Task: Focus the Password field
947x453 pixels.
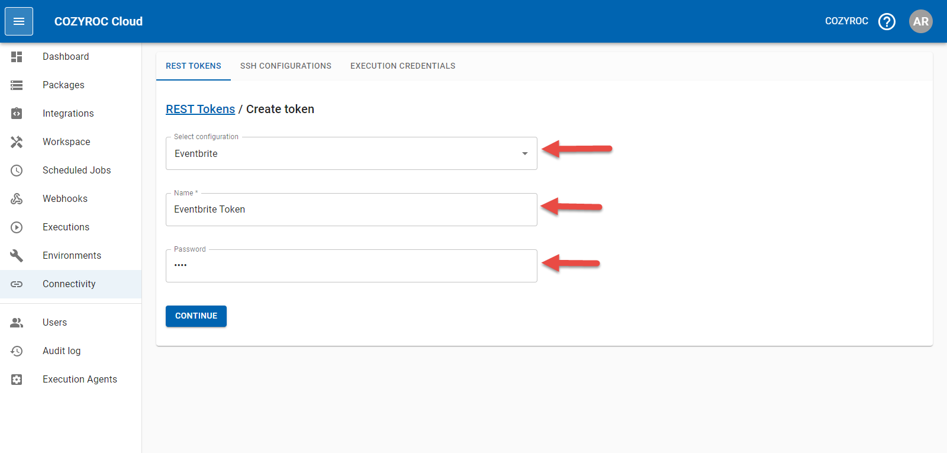Action: (352, 266)
